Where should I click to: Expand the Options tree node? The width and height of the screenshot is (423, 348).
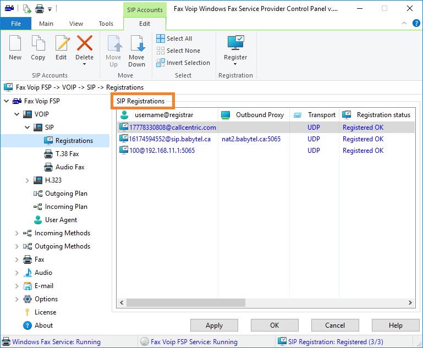pos(17,299)
